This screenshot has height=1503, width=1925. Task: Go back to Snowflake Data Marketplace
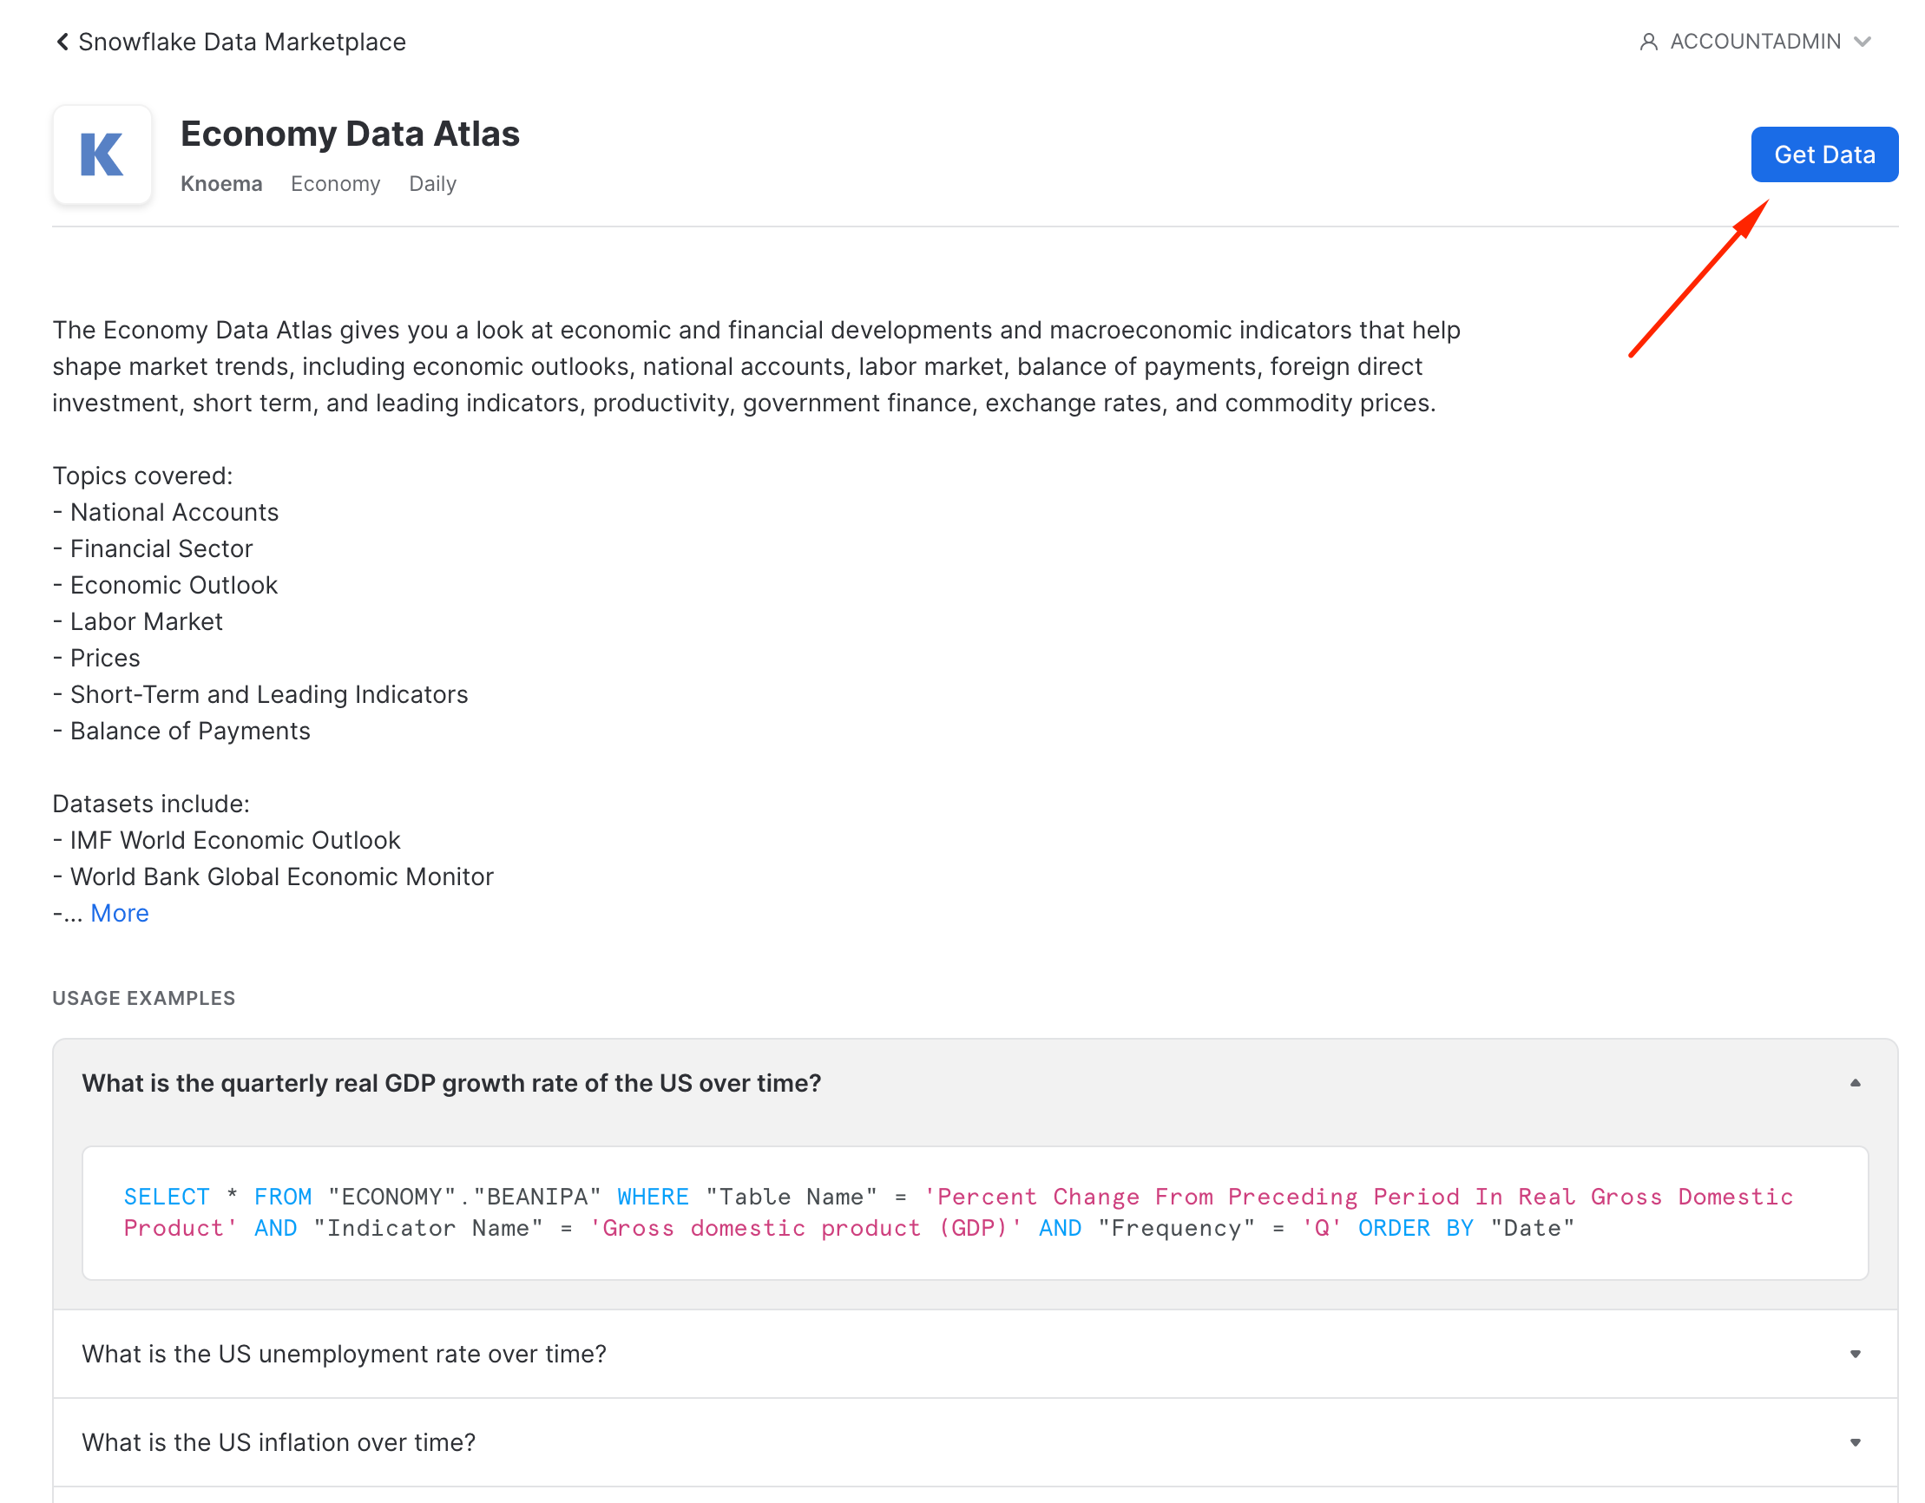[241, 42]
